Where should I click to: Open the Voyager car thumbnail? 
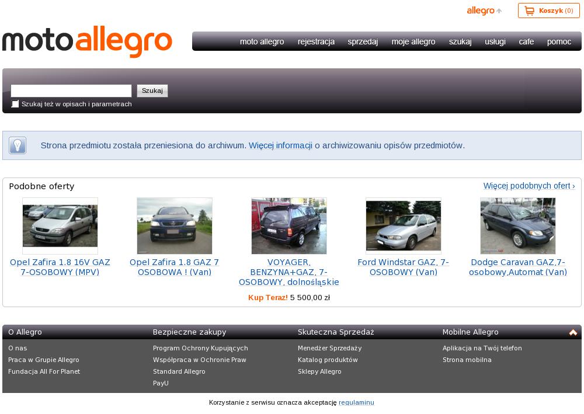[x=289, y=226]
